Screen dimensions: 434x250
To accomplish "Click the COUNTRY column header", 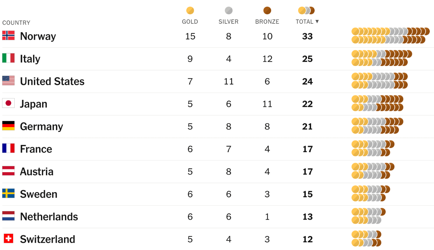I will point(16,23).
